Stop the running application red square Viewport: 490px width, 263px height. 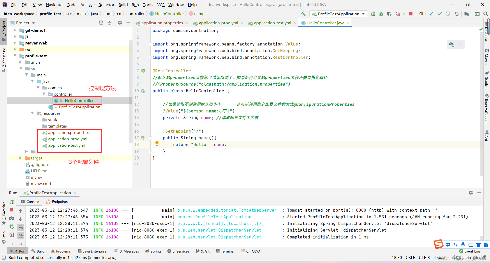[411, 14]
